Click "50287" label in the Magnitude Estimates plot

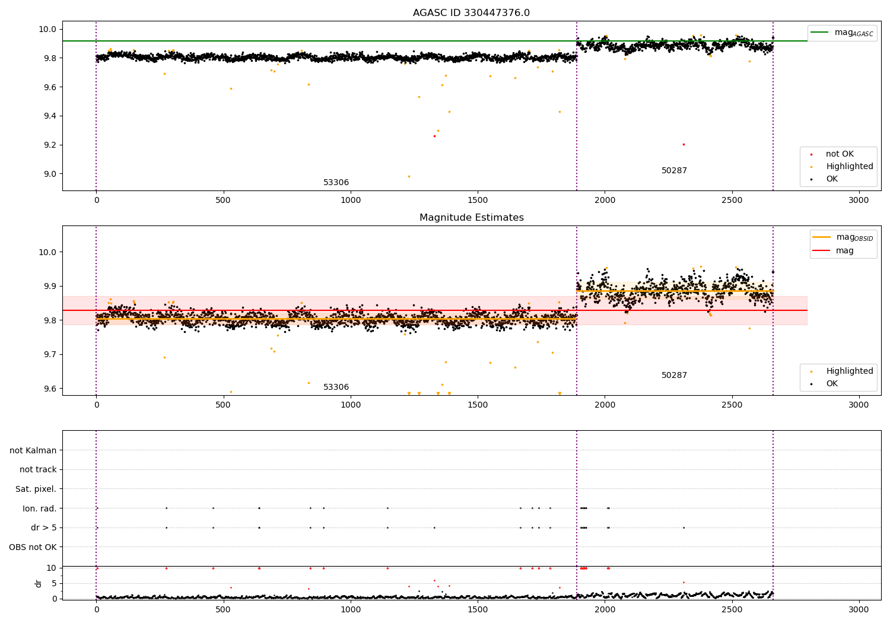[x=674, y=376]
